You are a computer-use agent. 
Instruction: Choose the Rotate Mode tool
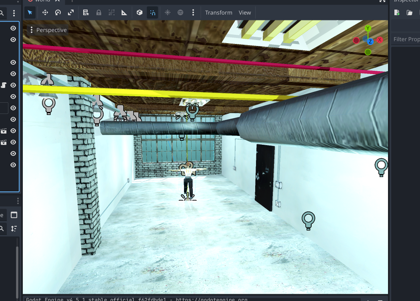[x=58, y=13]
